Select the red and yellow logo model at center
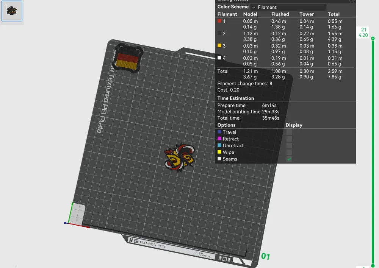The height and width of the screenshot is (268, 379). (x=179, y=157)
